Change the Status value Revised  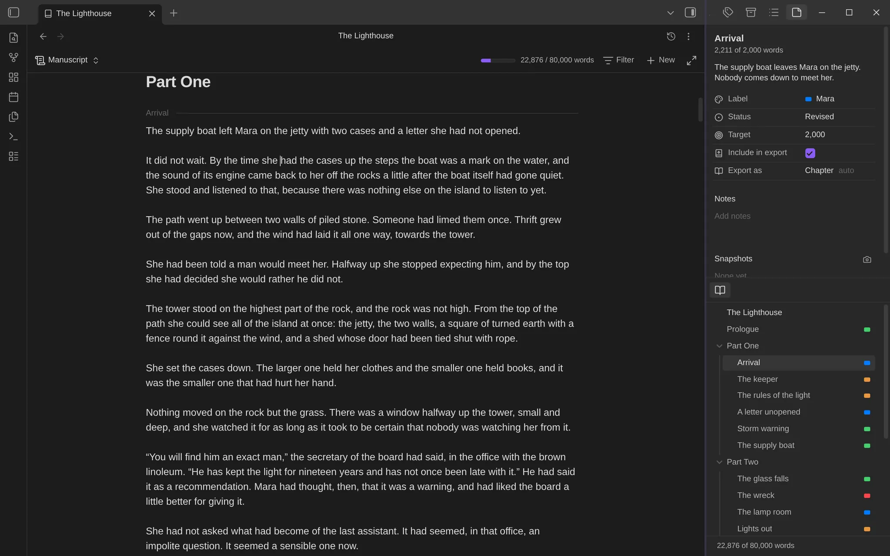point(819,117)
